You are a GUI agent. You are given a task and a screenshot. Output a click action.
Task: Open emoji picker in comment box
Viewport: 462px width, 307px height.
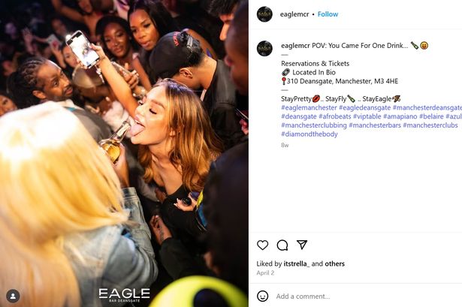[x=262, y=296]
